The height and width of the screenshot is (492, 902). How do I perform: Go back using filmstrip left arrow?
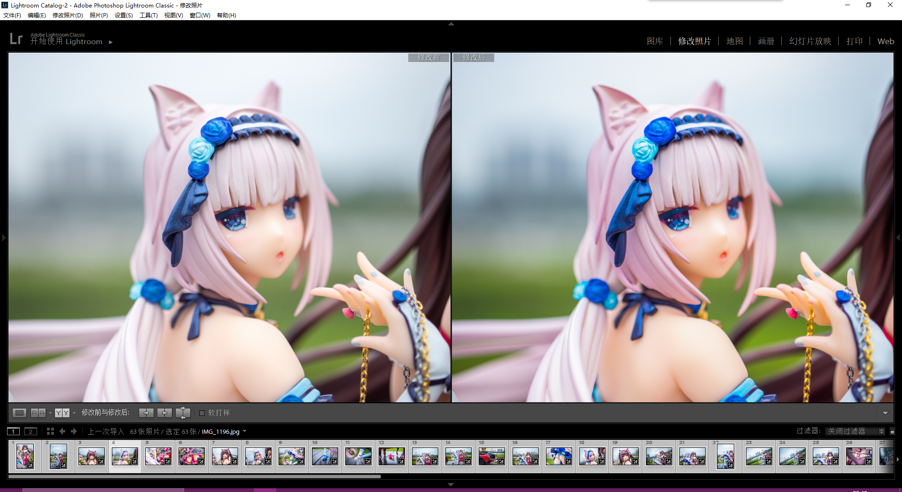point(62,431)
